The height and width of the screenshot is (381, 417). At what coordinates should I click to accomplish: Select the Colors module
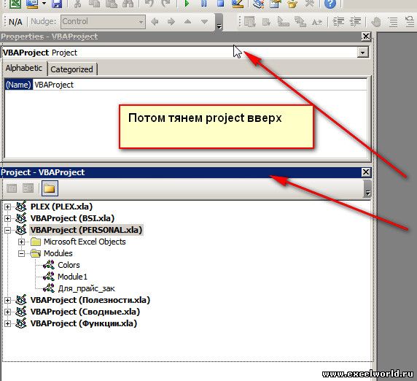[69, 265]
